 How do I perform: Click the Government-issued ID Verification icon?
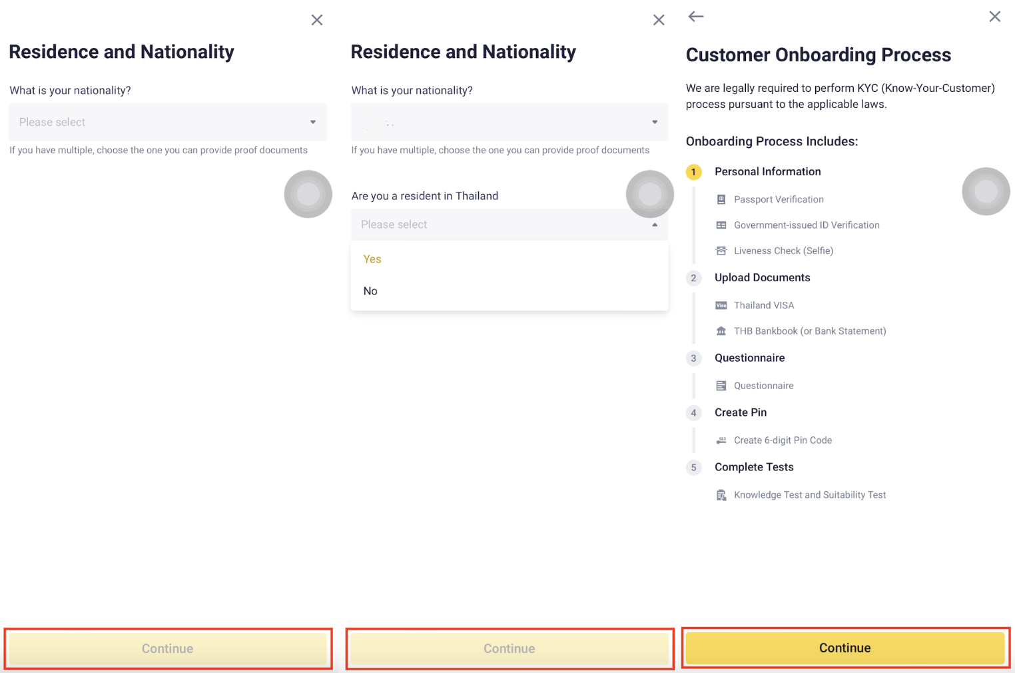pyautogui.click(x=721, y=225)
